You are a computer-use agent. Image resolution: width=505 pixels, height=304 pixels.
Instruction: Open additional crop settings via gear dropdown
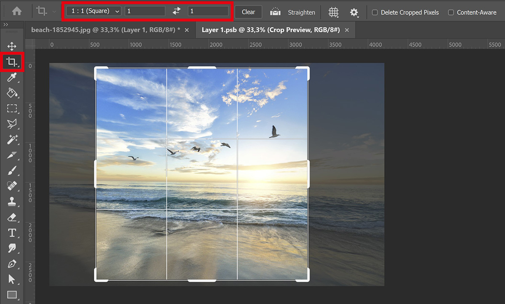tap(354, 12)
